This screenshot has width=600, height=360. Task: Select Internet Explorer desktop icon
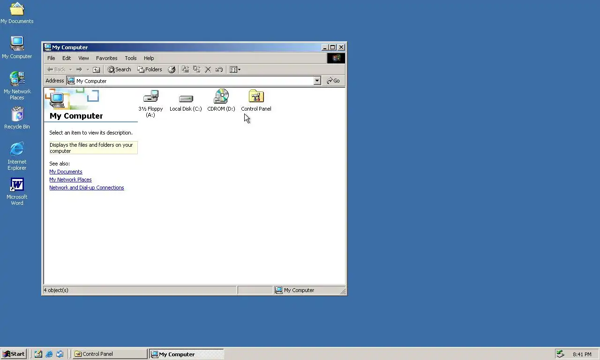coord(17,156)
